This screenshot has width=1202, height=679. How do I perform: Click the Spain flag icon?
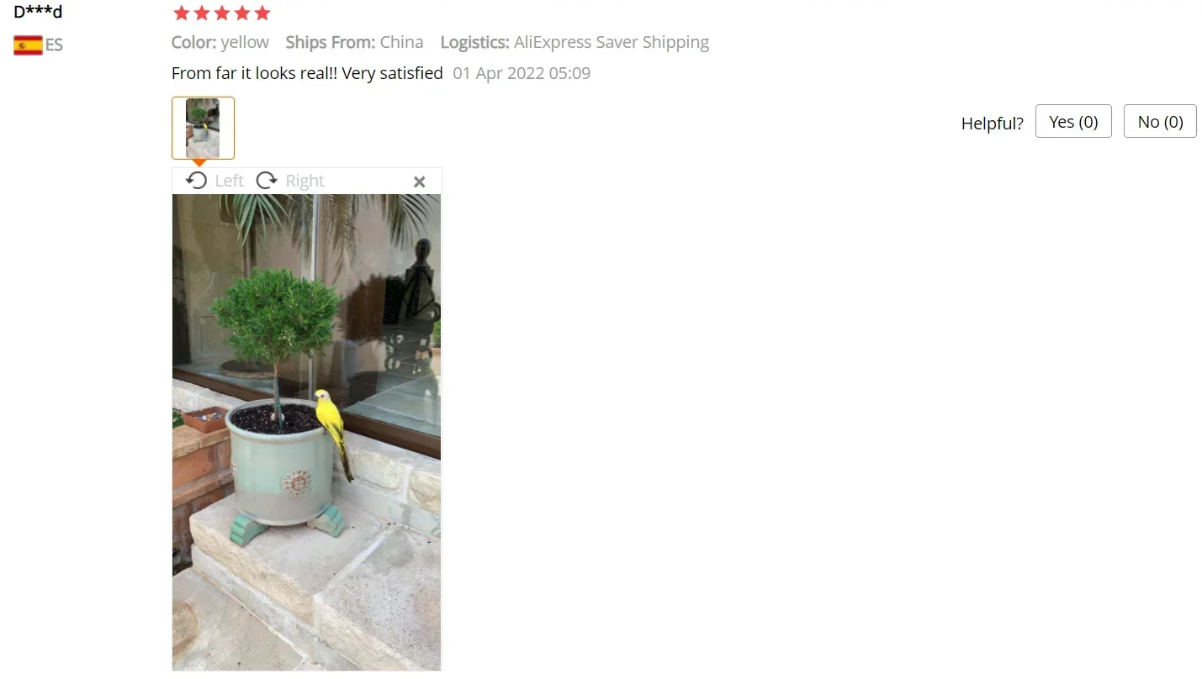28,45
